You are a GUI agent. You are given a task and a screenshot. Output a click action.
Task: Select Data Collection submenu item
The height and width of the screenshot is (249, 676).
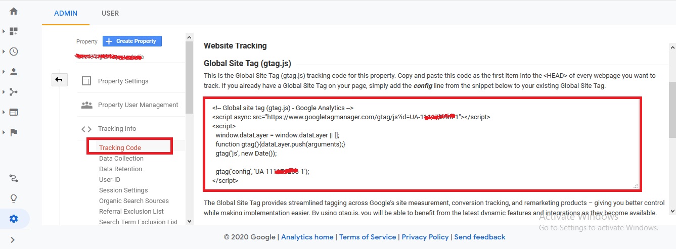point(121,158)
